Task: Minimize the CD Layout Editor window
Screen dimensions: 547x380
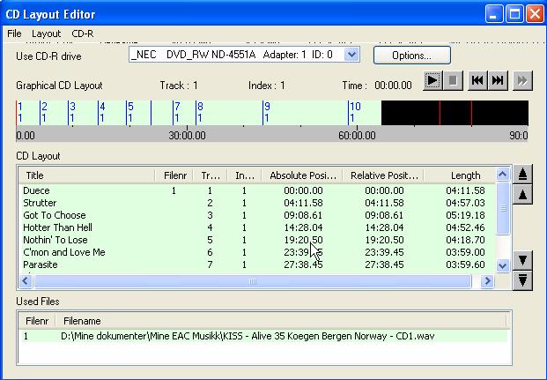Action: (493, 14)
